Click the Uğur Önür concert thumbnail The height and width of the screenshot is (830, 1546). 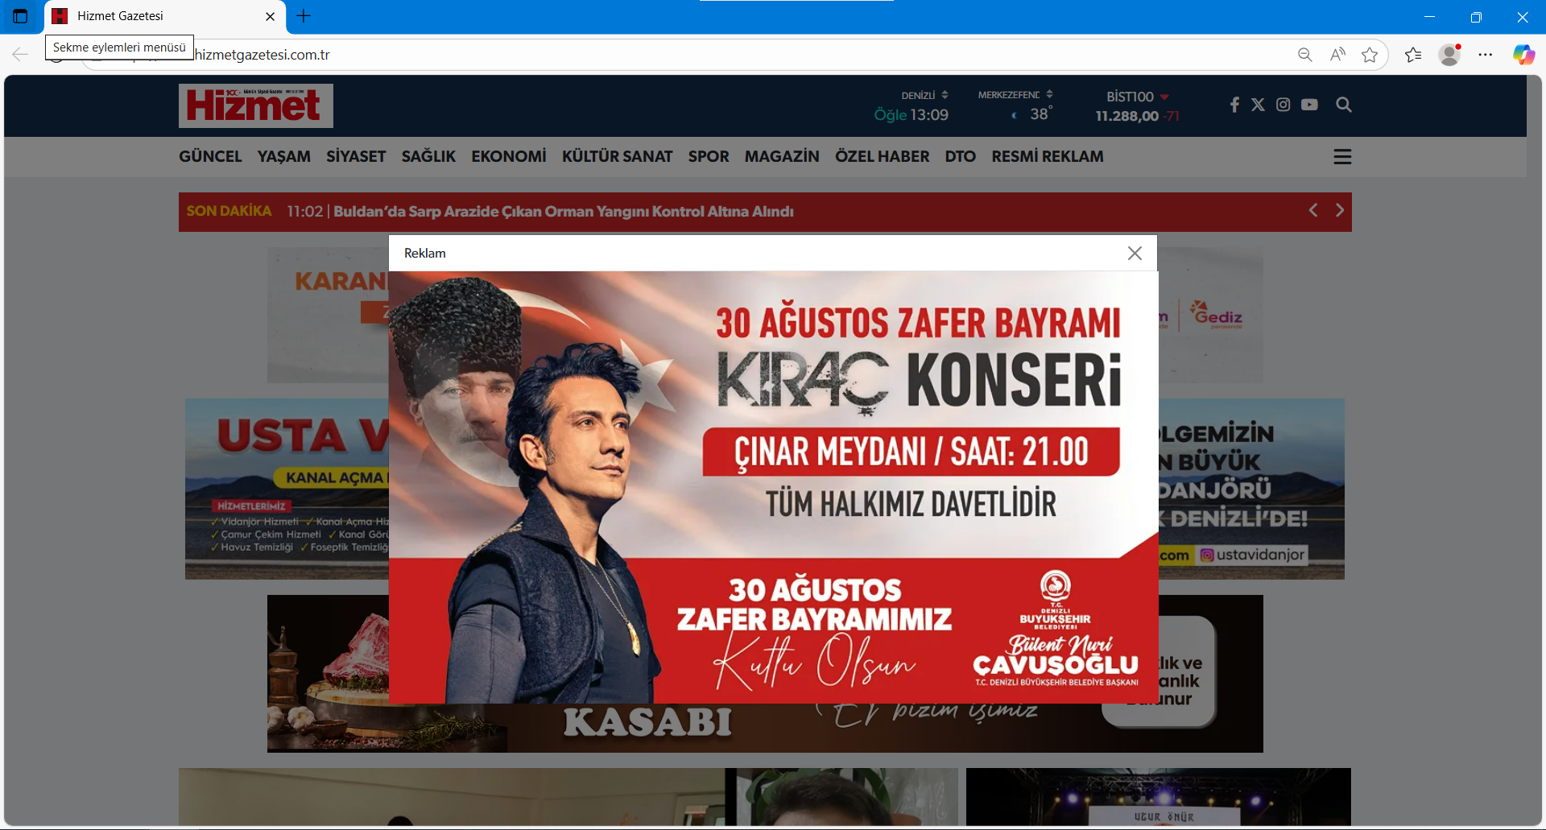pyautogui.click(x=1158, y=797)
